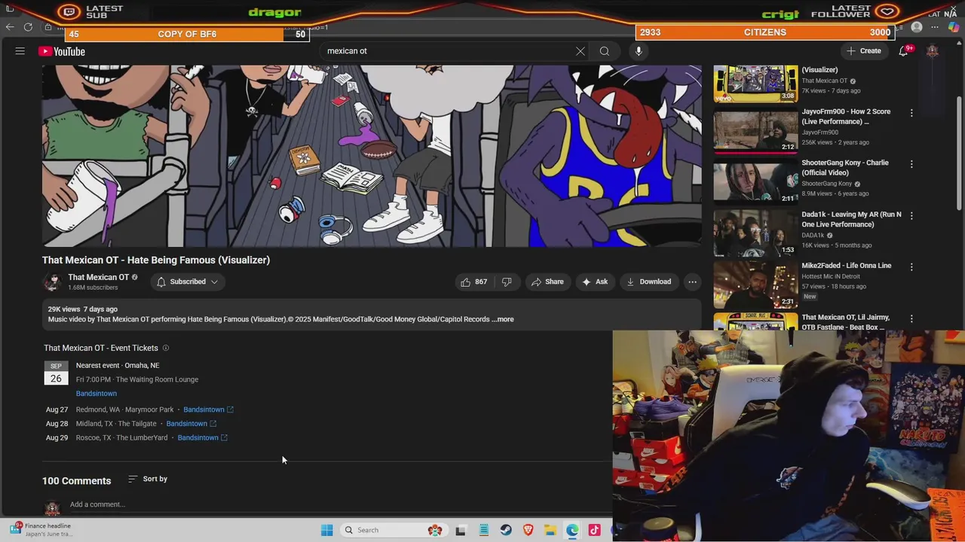Open File Explorer from the taskbar

click(x=550, y=530)
